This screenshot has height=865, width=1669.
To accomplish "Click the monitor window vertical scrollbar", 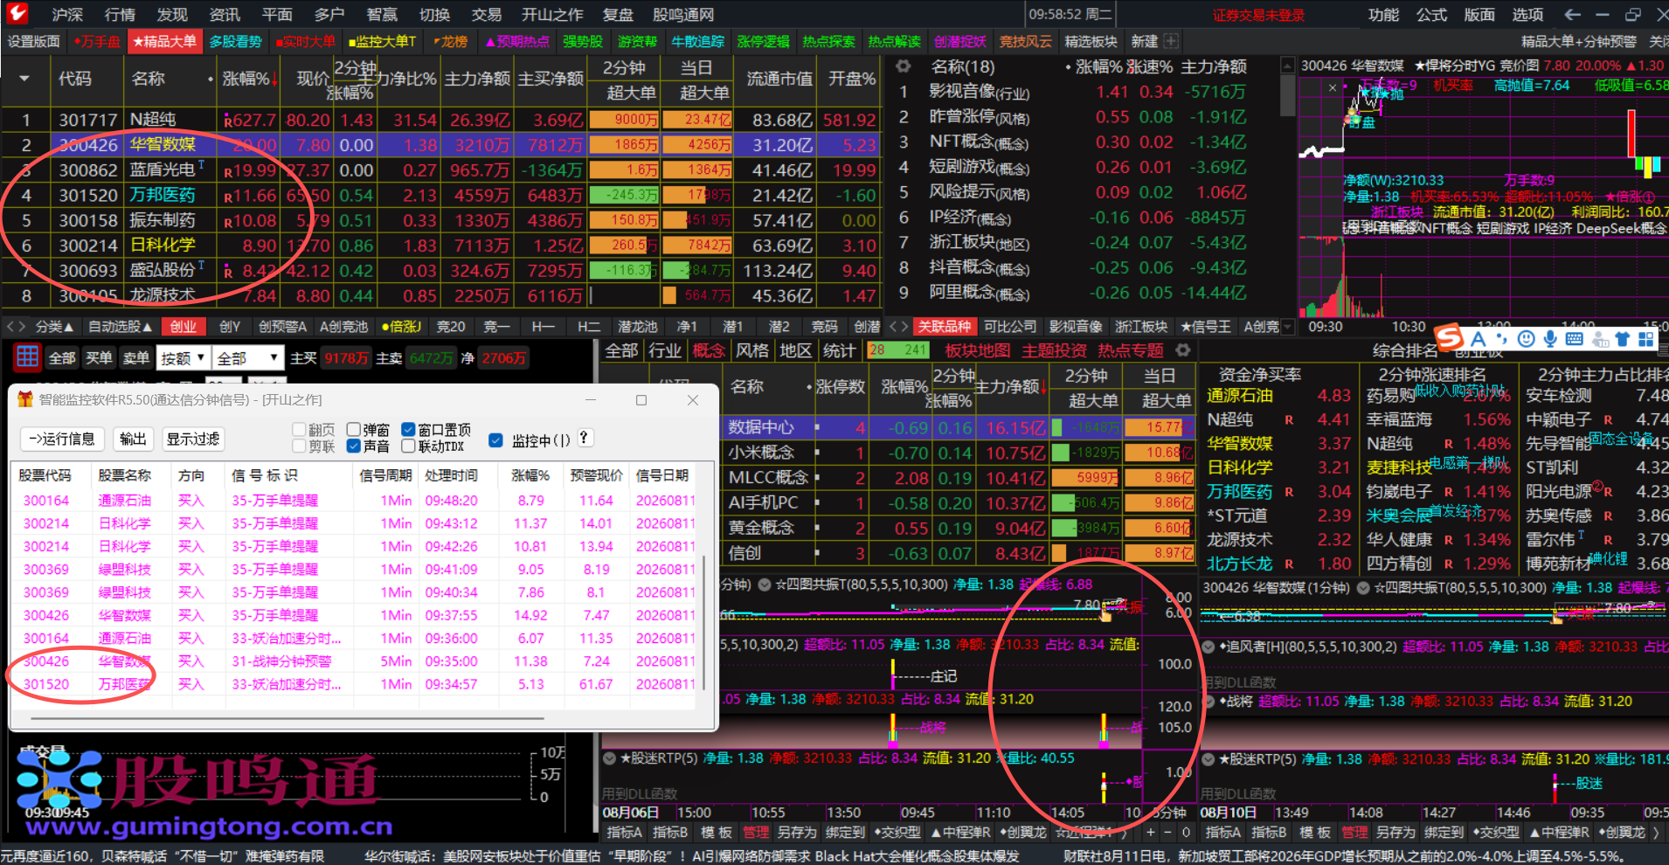I will point(704,622).
